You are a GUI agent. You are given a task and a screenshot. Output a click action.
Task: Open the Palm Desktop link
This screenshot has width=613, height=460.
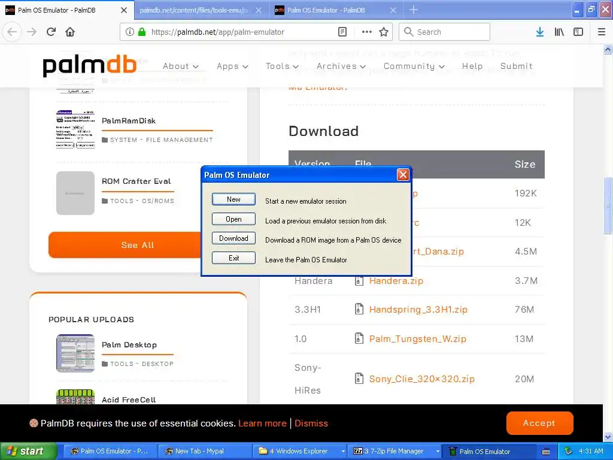click(x=129, y=344)
